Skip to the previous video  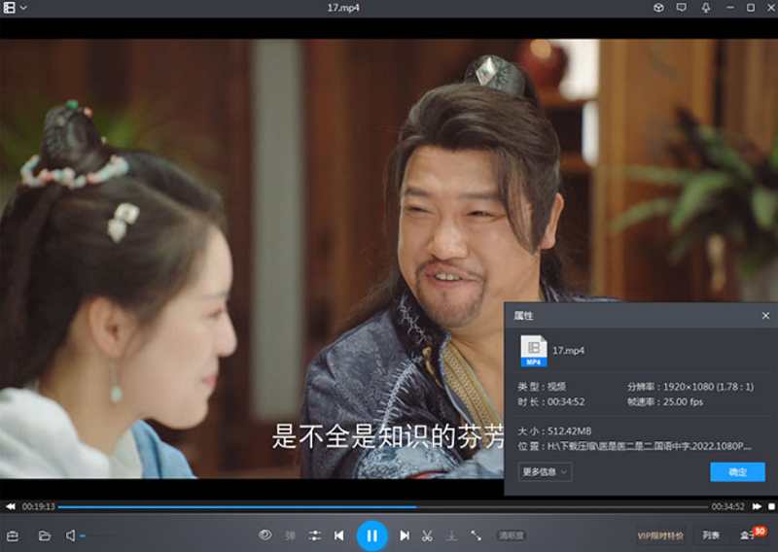338,535
